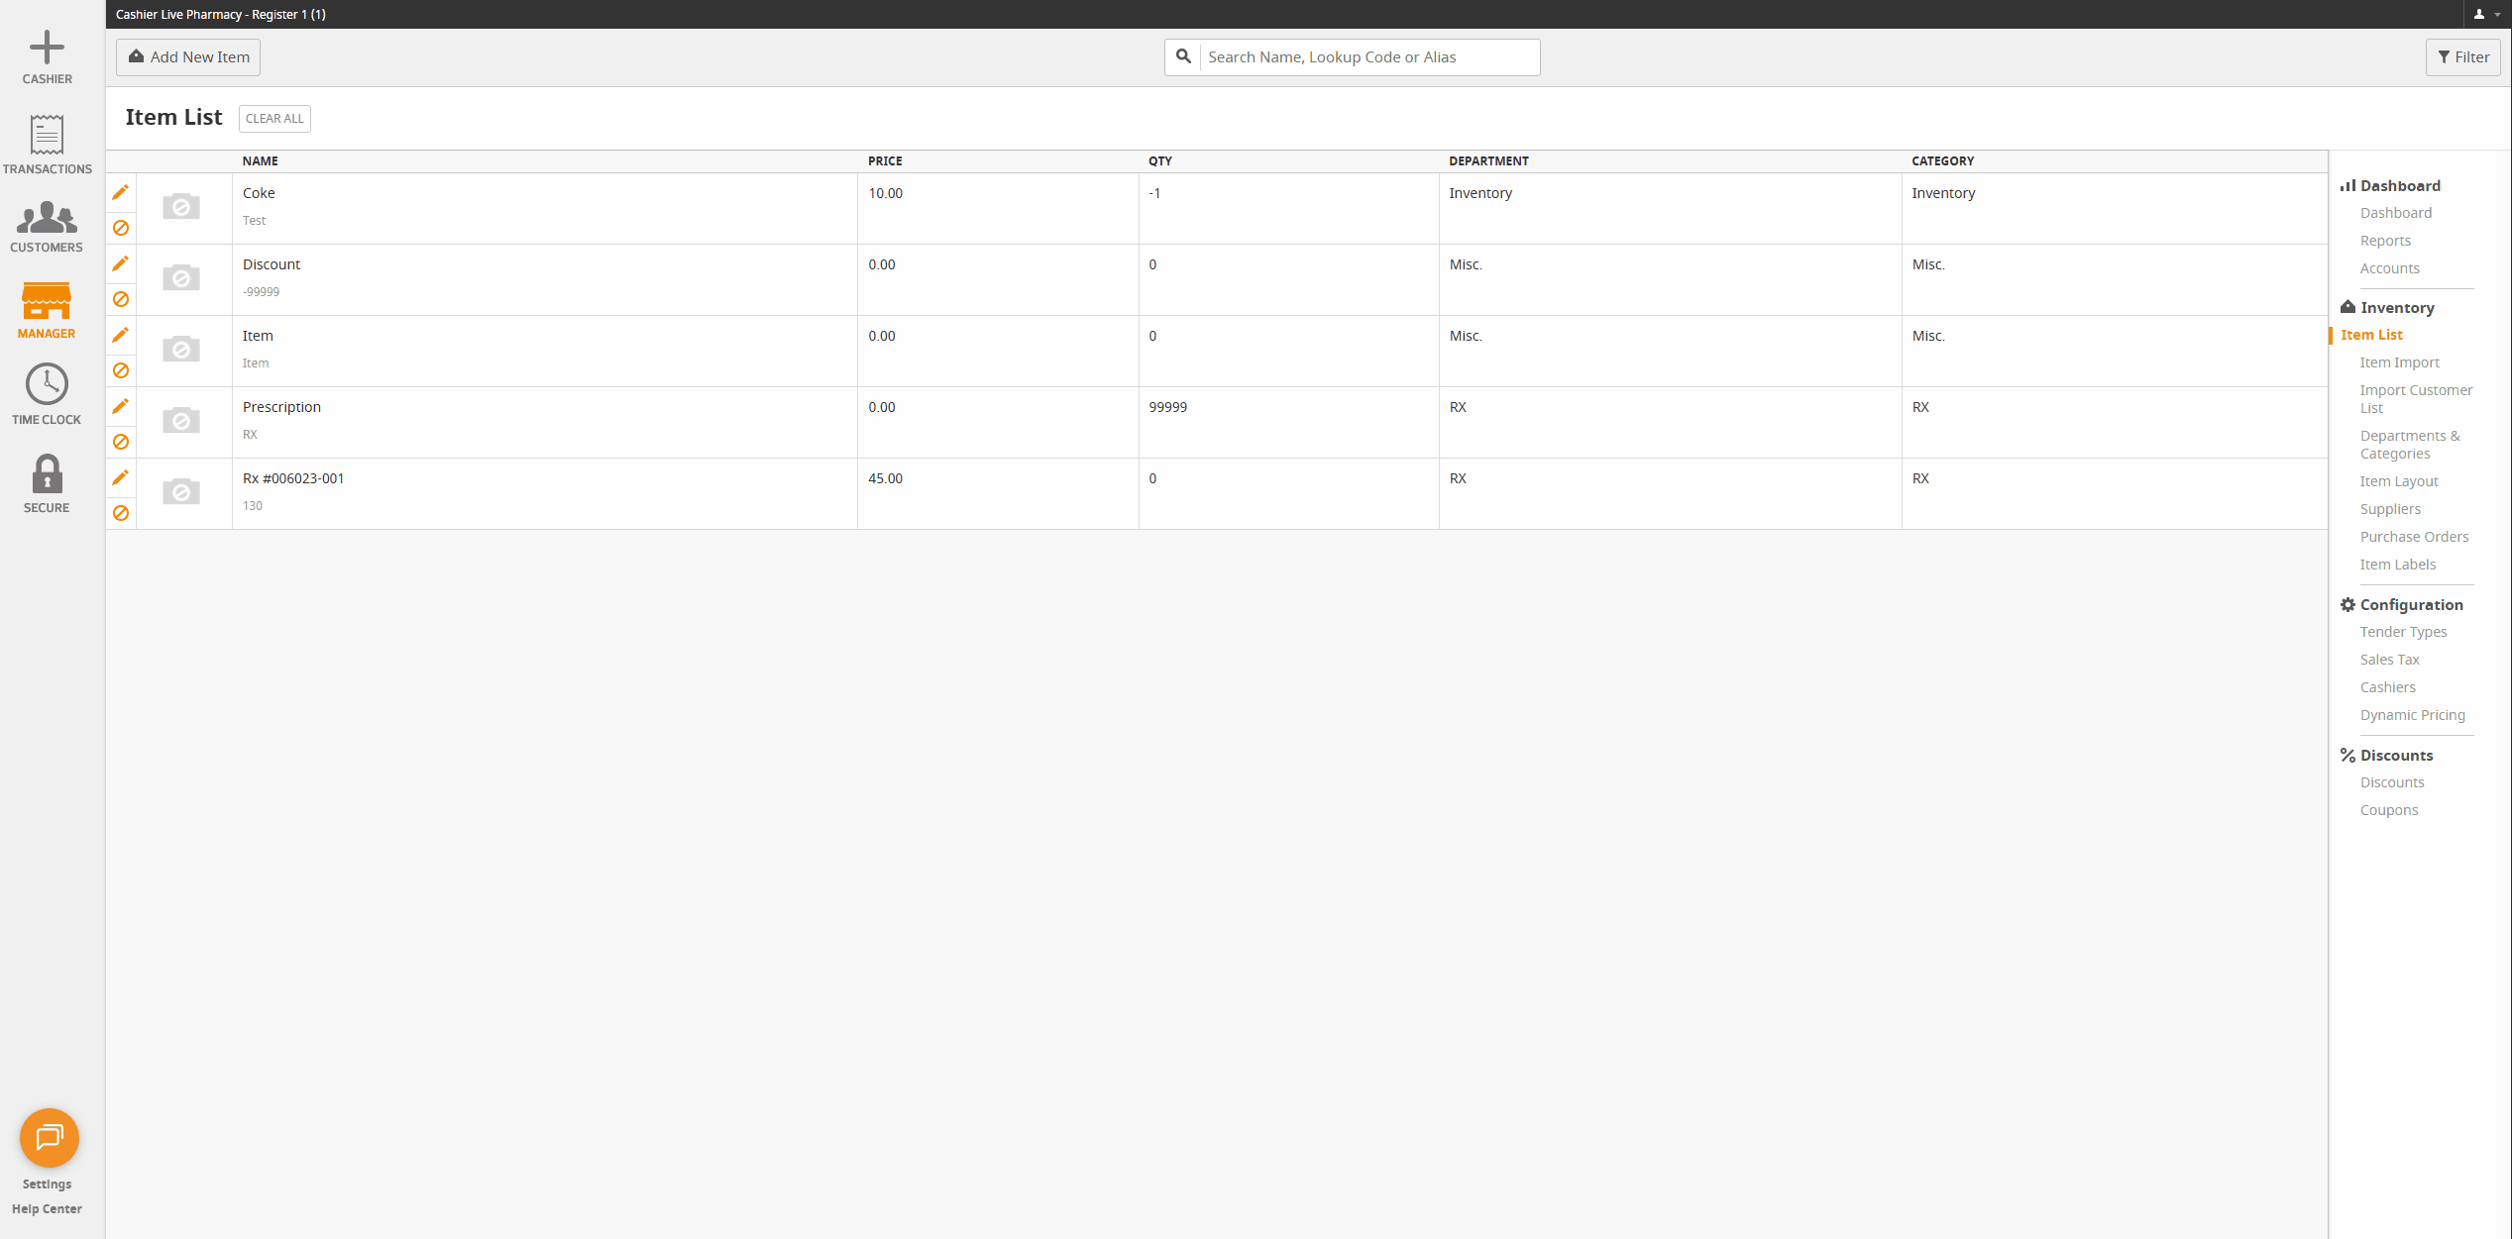Open the Transactions receipt icon
The image size is (2512, 1239).
(47, 135)
